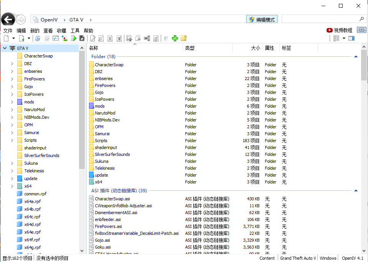Click the green plus icon
Screen dimensions: 368x262
[x=175, y=38]
